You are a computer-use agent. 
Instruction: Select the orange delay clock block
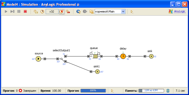(x=123, y=56)
